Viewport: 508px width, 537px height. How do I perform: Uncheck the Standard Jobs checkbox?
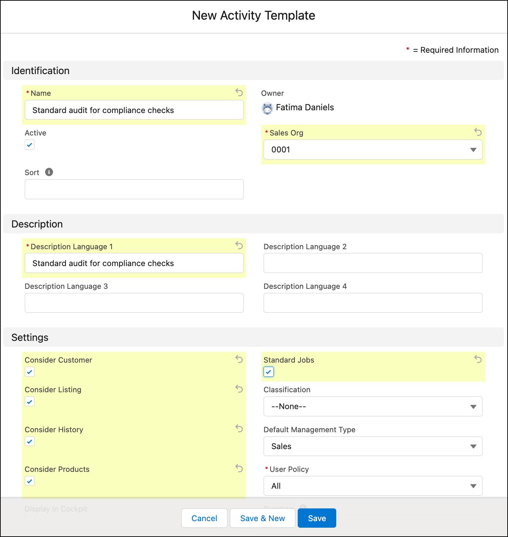point(268,372)
